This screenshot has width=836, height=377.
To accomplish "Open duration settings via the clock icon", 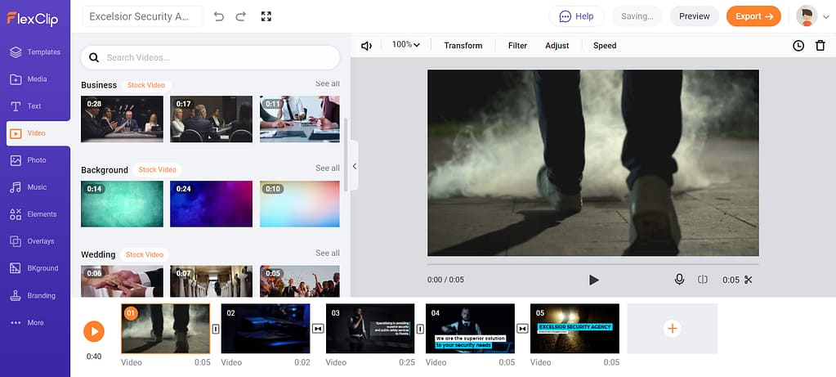I will (x=798, y=46).
